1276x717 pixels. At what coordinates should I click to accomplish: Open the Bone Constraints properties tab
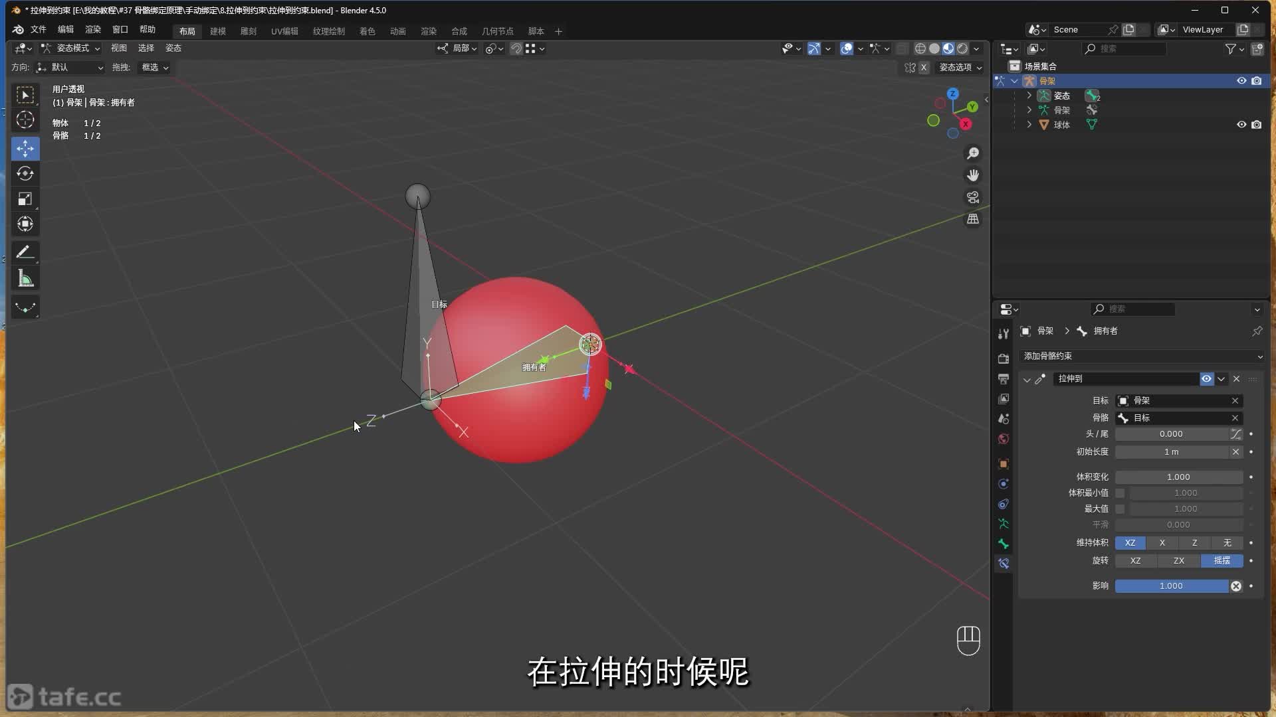(1004, 564)
